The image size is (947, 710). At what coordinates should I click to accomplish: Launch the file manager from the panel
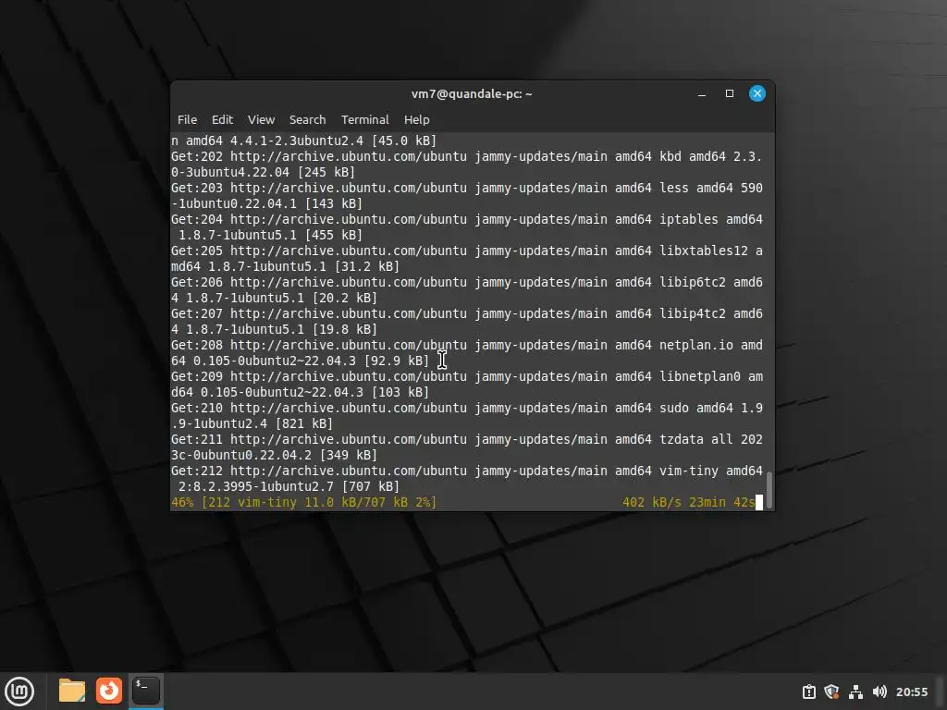pos(72,691)
